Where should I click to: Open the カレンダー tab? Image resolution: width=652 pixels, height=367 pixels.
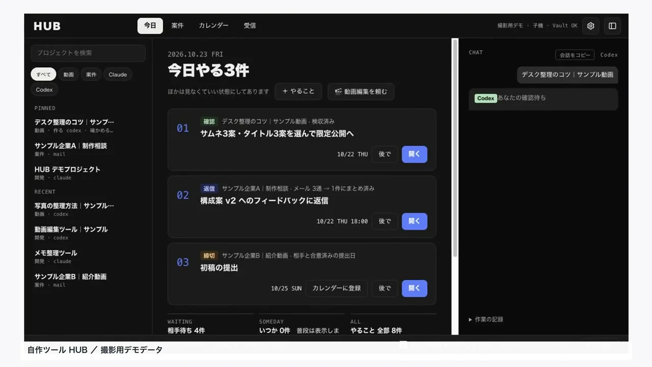click(213, 25)
